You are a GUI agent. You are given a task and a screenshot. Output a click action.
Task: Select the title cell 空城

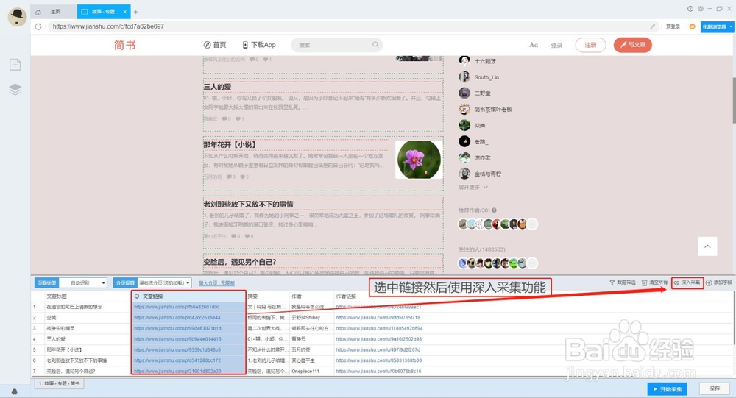(x=88, y=317)
